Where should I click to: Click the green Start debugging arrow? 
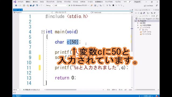click(x=69, y=5)
